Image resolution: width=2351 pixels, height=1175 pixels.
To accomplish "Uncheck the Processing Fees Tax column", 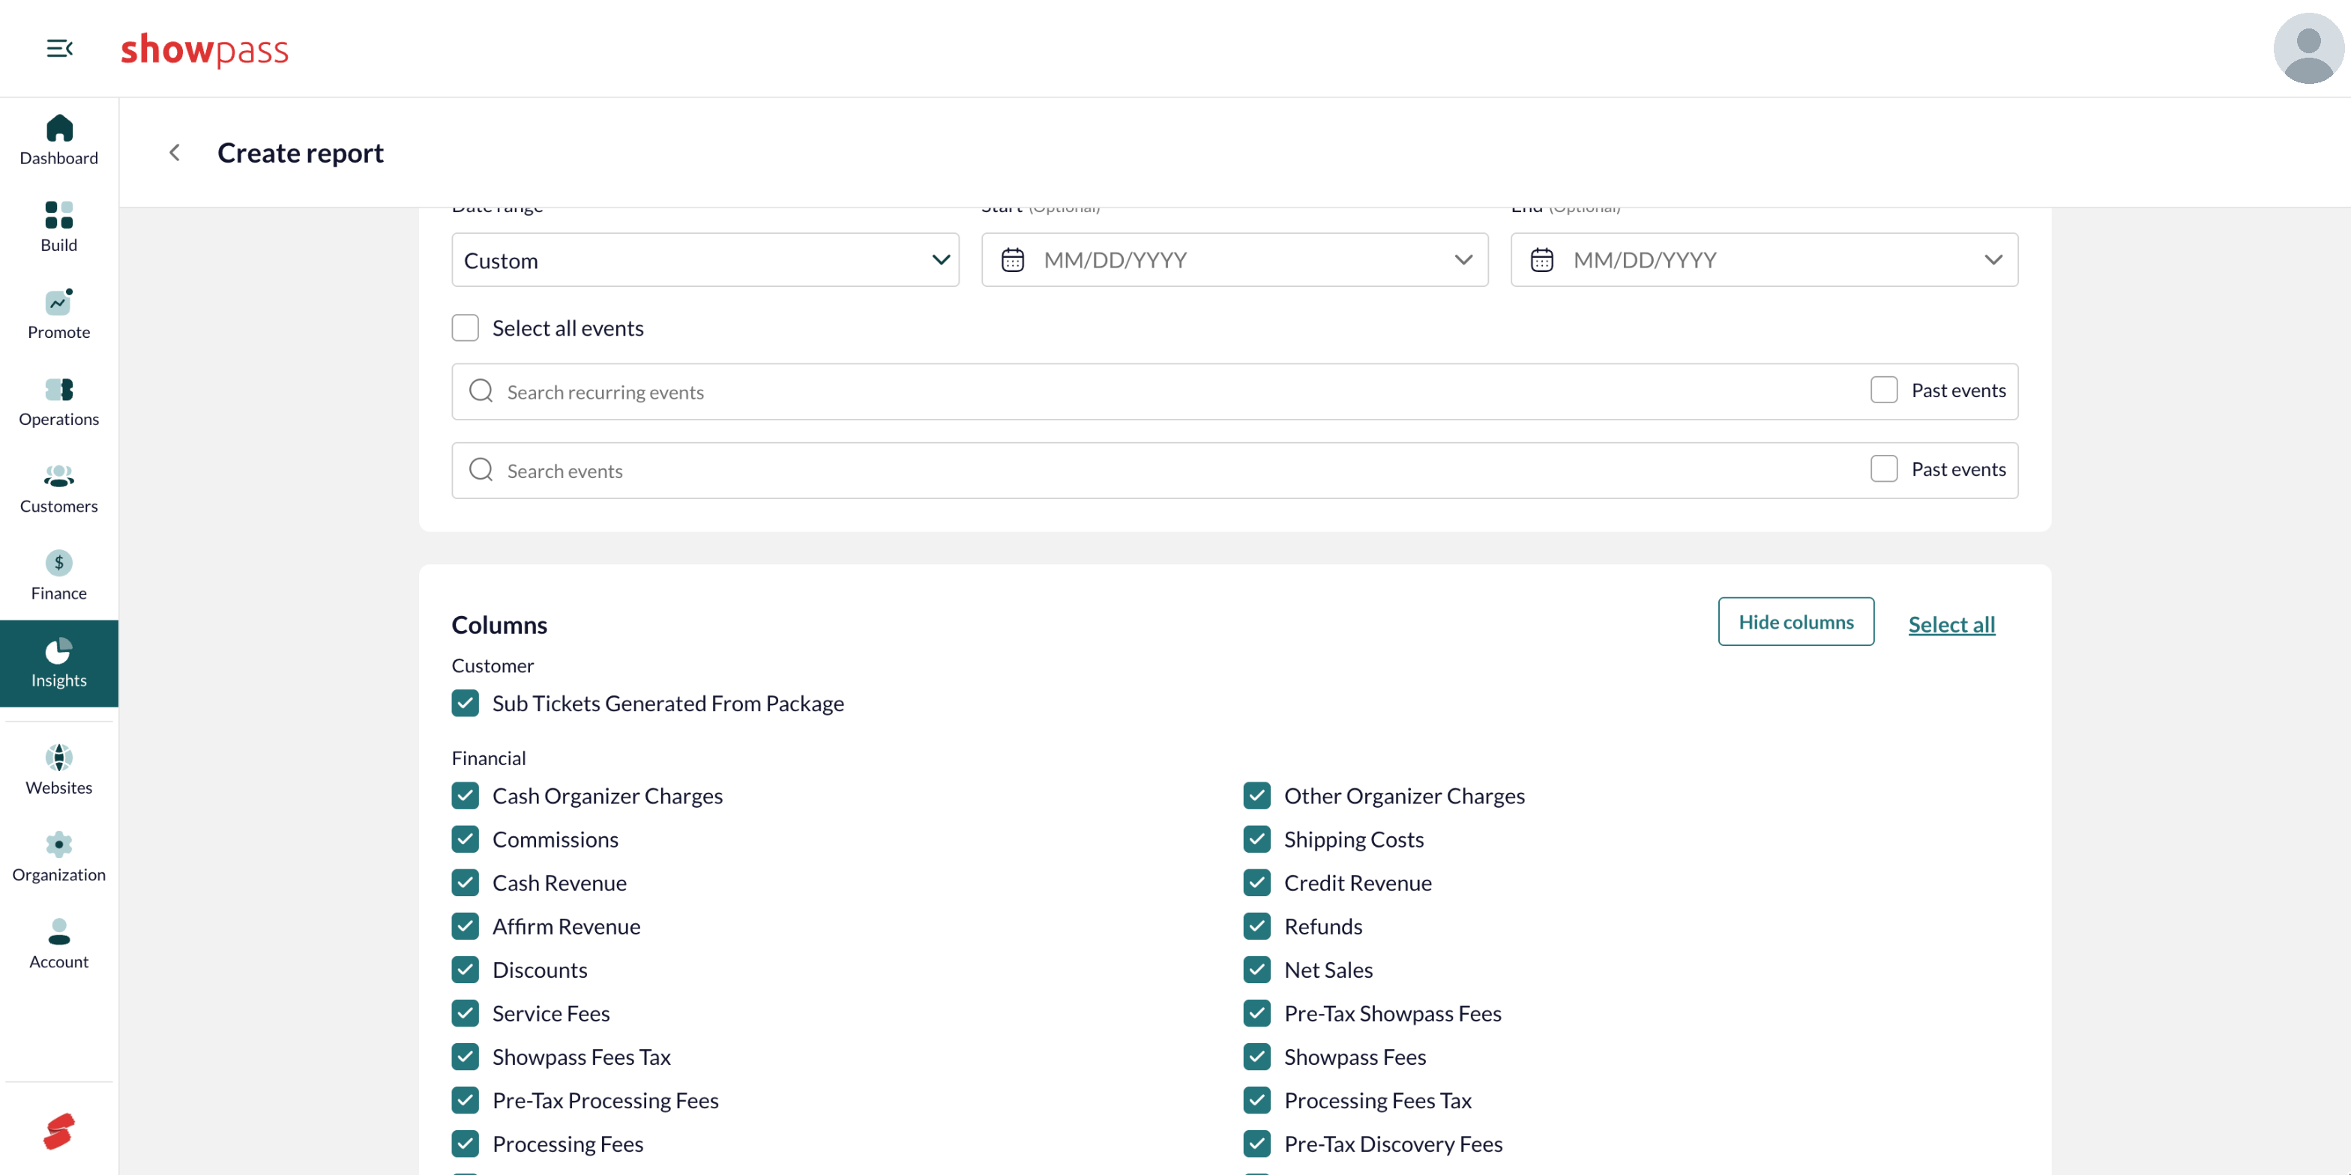I will pyautogui.click(x=1256, y=1100).
